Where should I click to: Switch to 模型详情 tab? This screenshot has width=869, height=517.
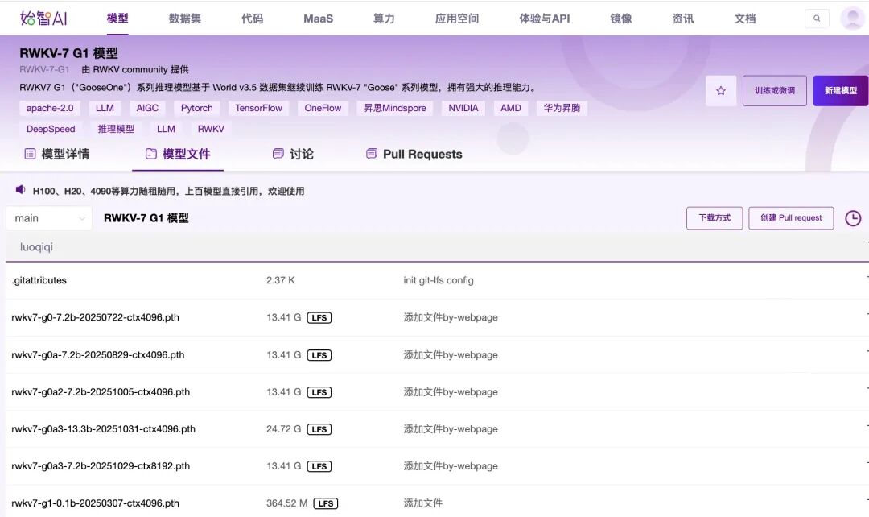[57, 154]
